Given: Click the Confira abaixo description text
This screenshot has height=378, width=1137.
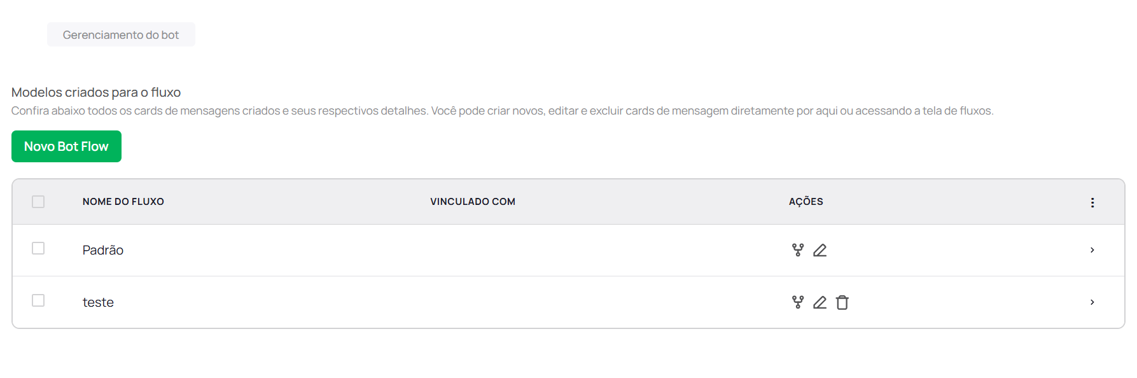Looking at the screenshot, I should pos(502,111).
